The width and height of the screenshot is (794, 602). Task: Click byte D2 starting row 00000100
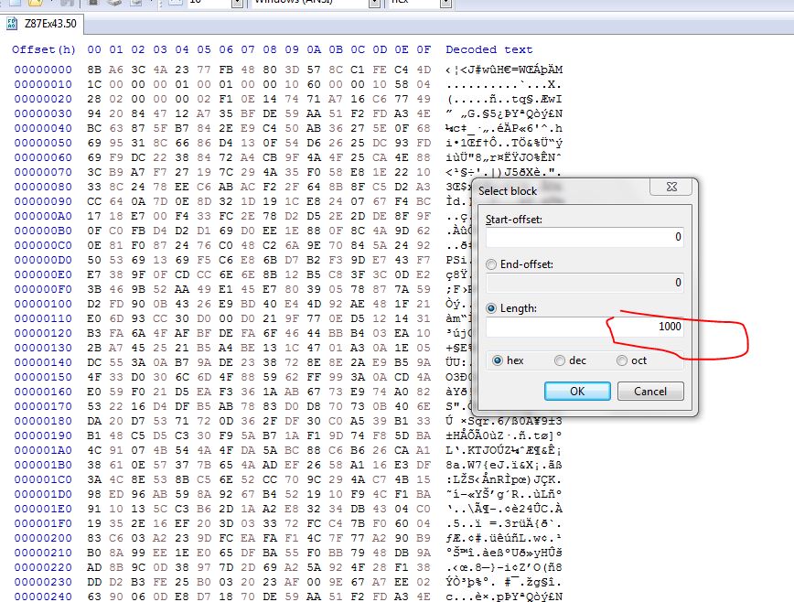[94, 304]
